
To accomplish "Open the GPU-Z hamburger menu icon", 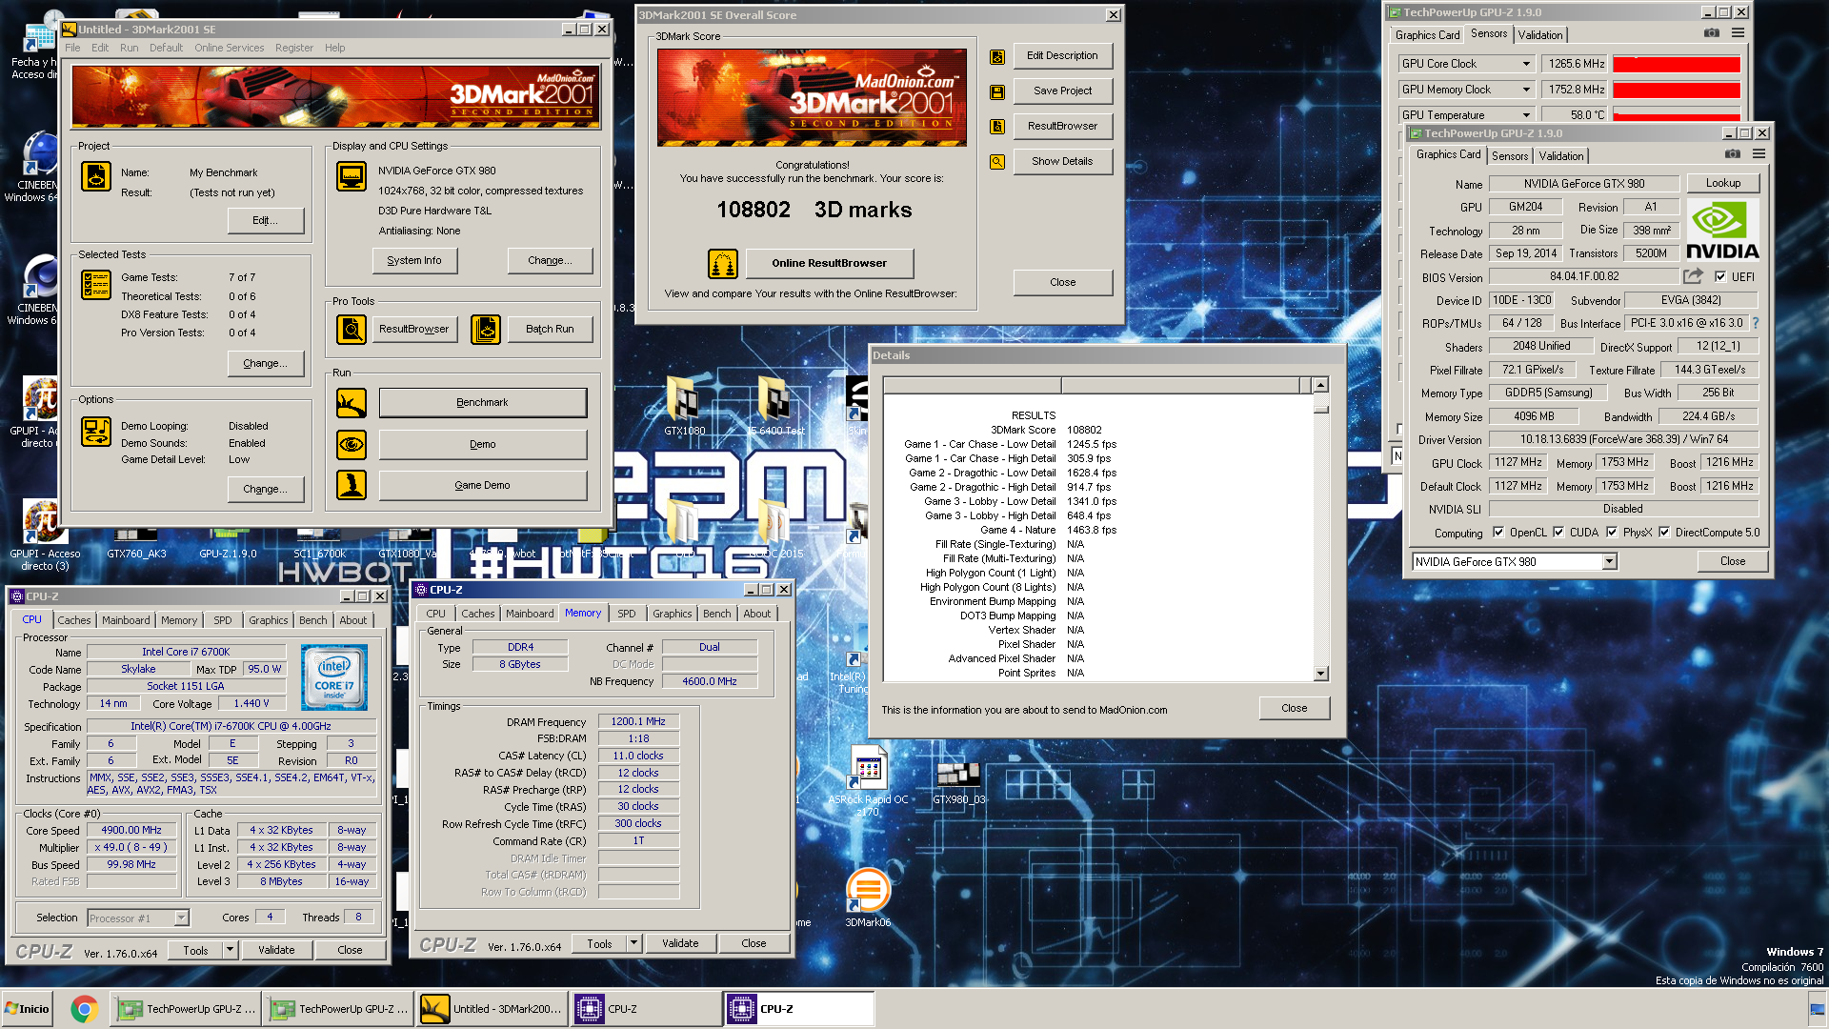I will 1759,154.
